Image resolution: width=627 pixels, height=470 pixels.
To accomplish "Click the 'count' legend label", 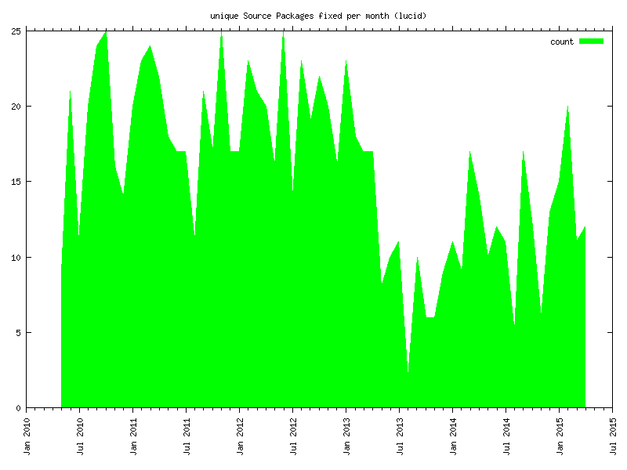I will [562, 42].
